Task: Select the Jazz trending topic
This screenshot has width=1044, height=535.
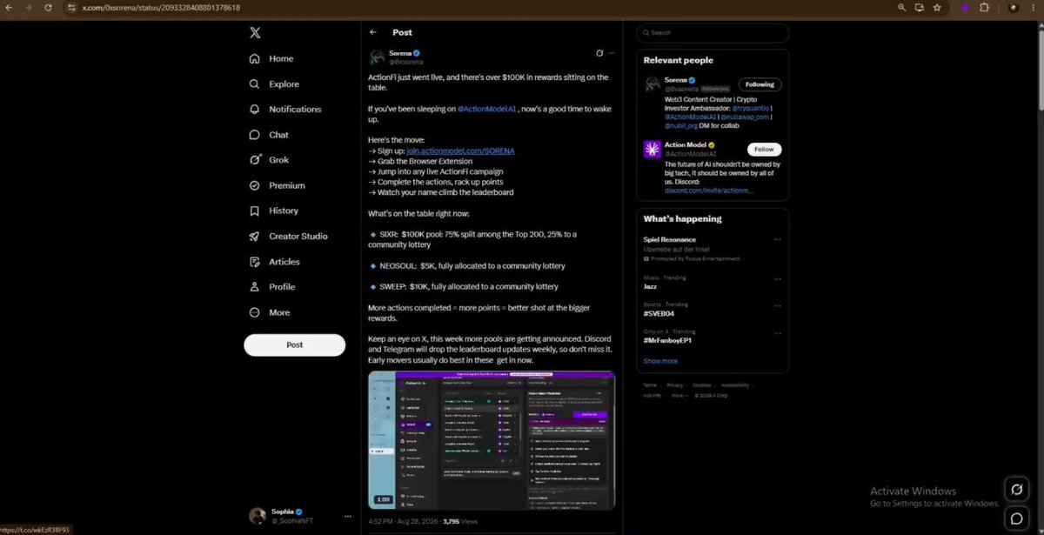Action: tap(650, 286)
